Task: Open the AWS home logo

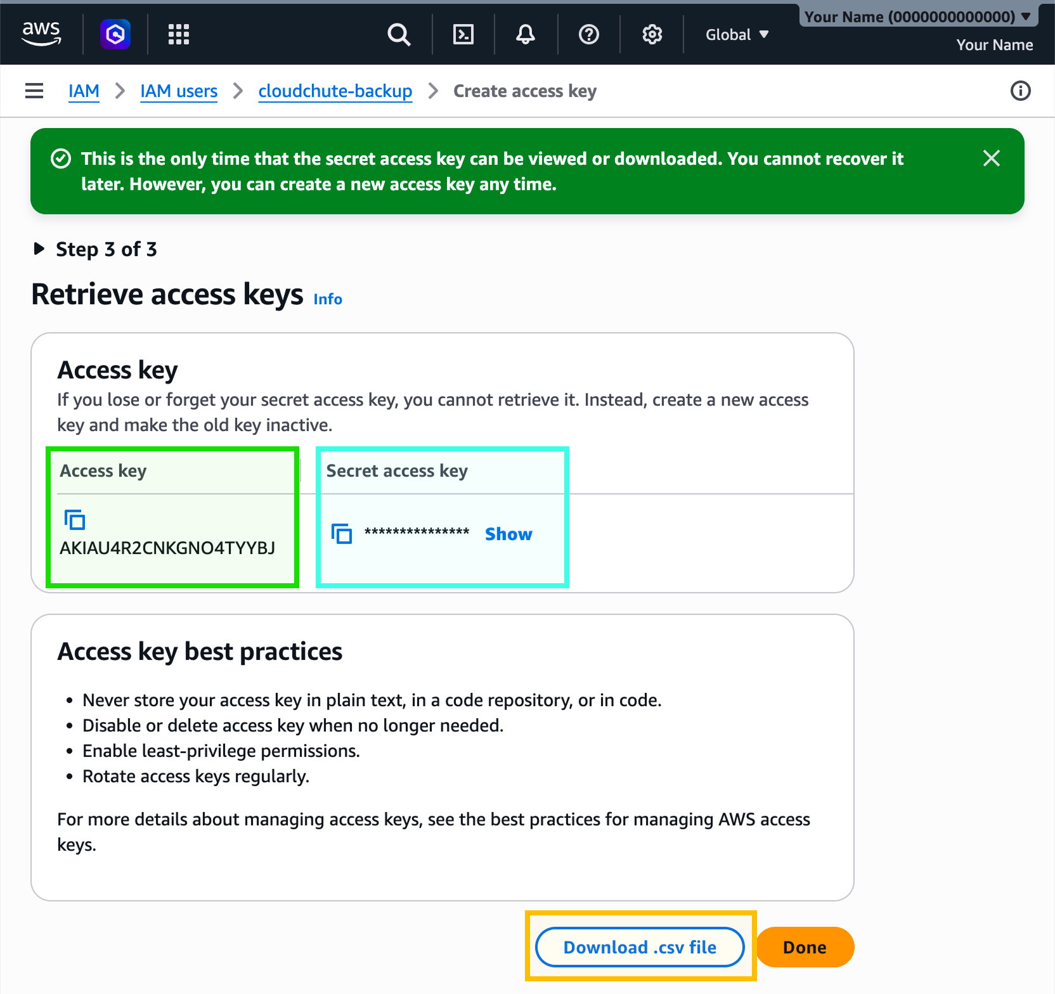Action: click(41, 34)
